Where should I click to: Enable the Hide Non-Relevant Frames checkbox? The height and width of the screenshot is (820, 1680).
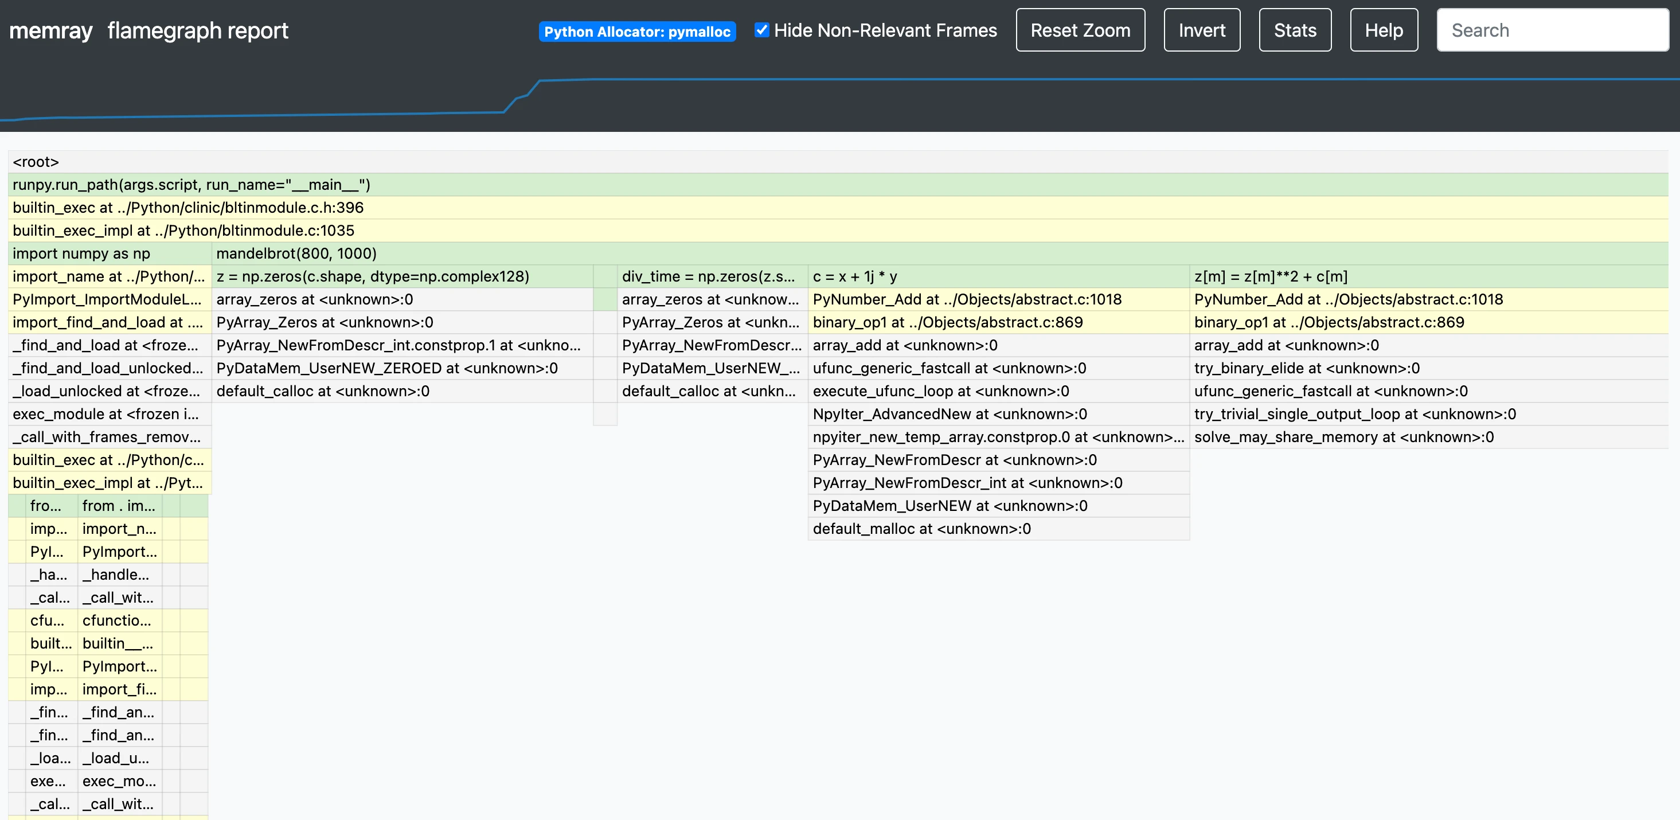(x=761, y=30)
